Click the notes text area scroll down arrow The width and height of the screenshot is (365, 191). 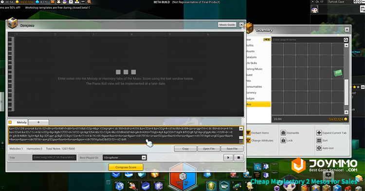click(241, 142)
